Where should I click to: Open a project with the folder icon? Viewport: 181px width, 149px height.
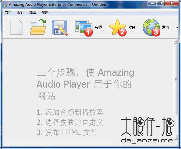coord(38,27)
